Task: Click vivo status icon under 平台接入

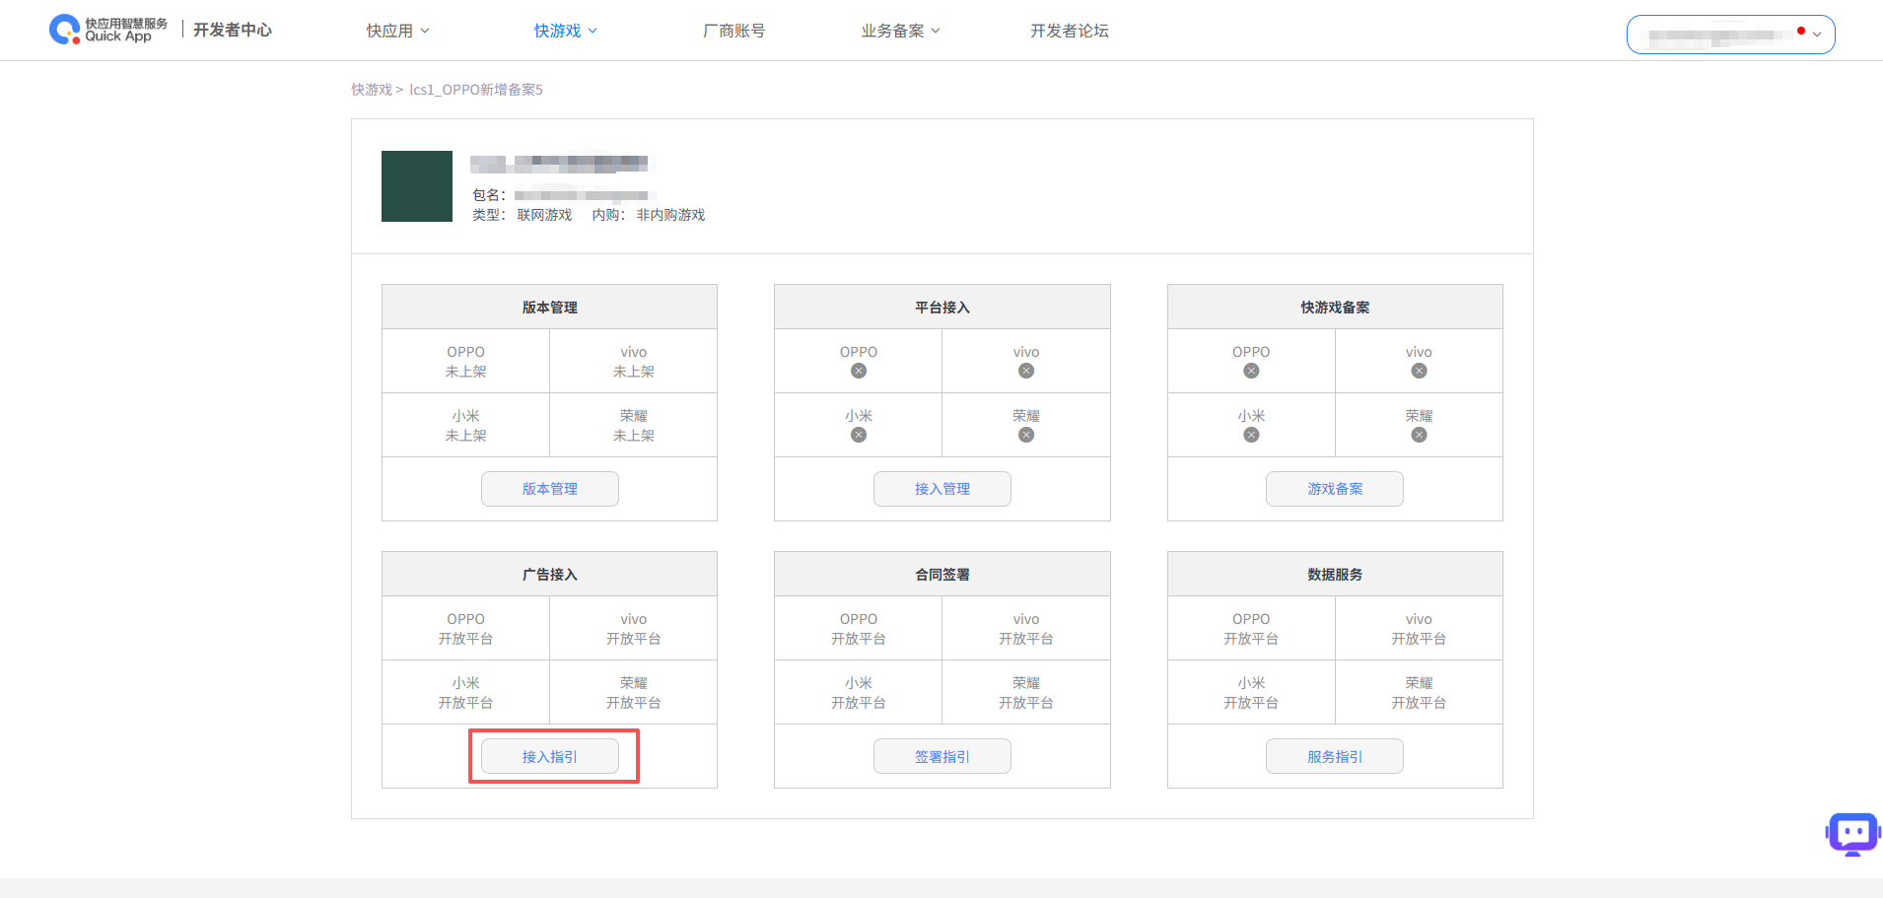Action: 1026,371
